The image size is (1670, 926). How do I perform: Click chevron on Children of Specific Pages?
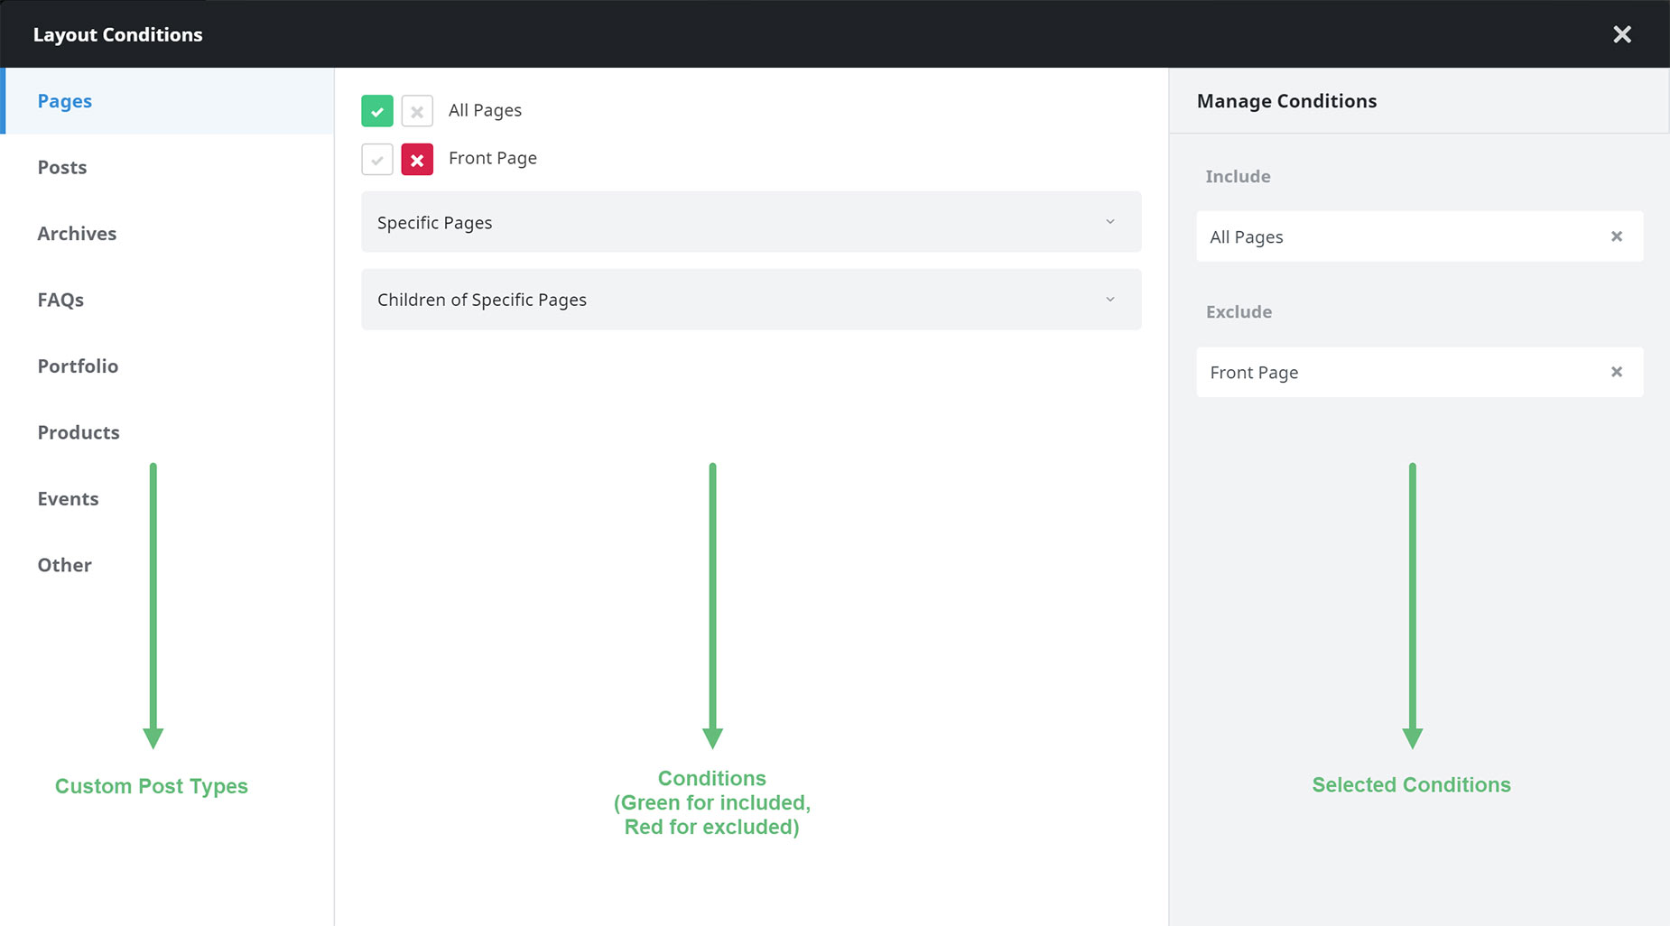[1110, 300]
